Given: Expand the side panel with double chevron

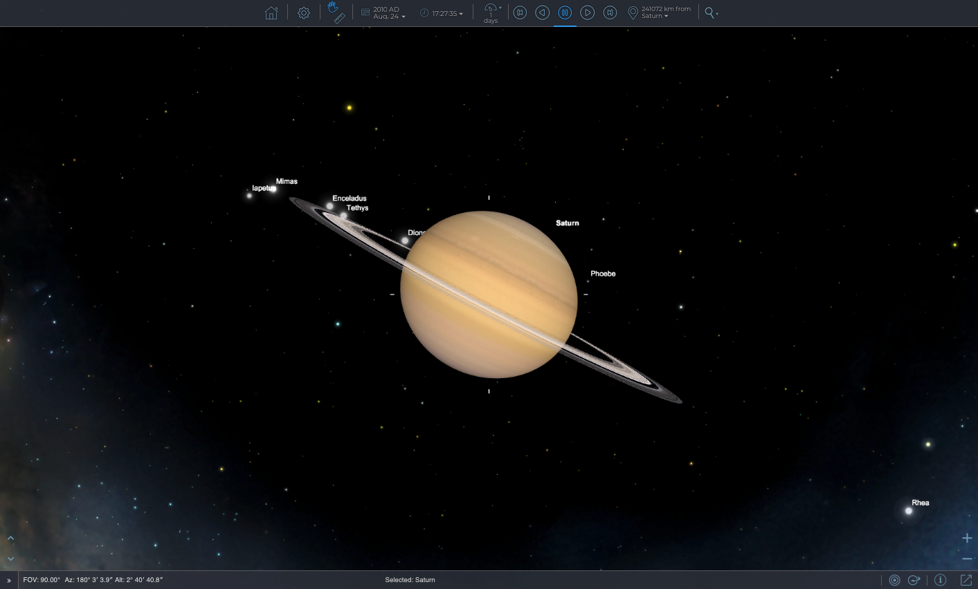Looking at the screenshot, I should [9, 581].
